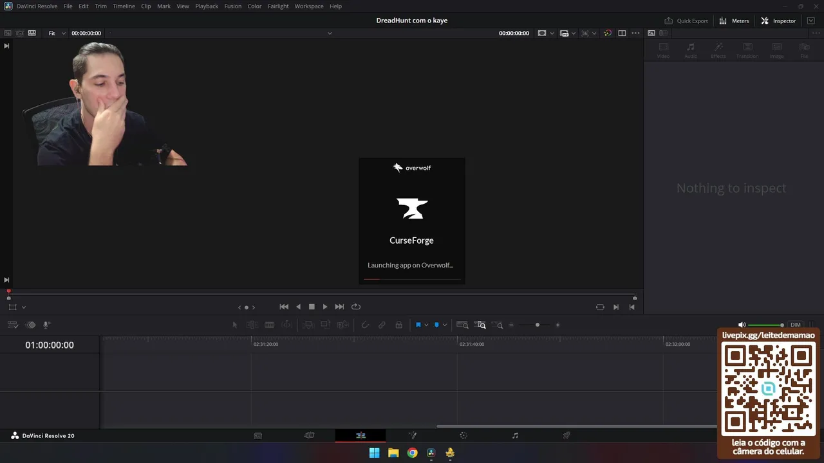The image size is (824, 463).
Task: Click Play Reverse button
Action: [298, 307]
